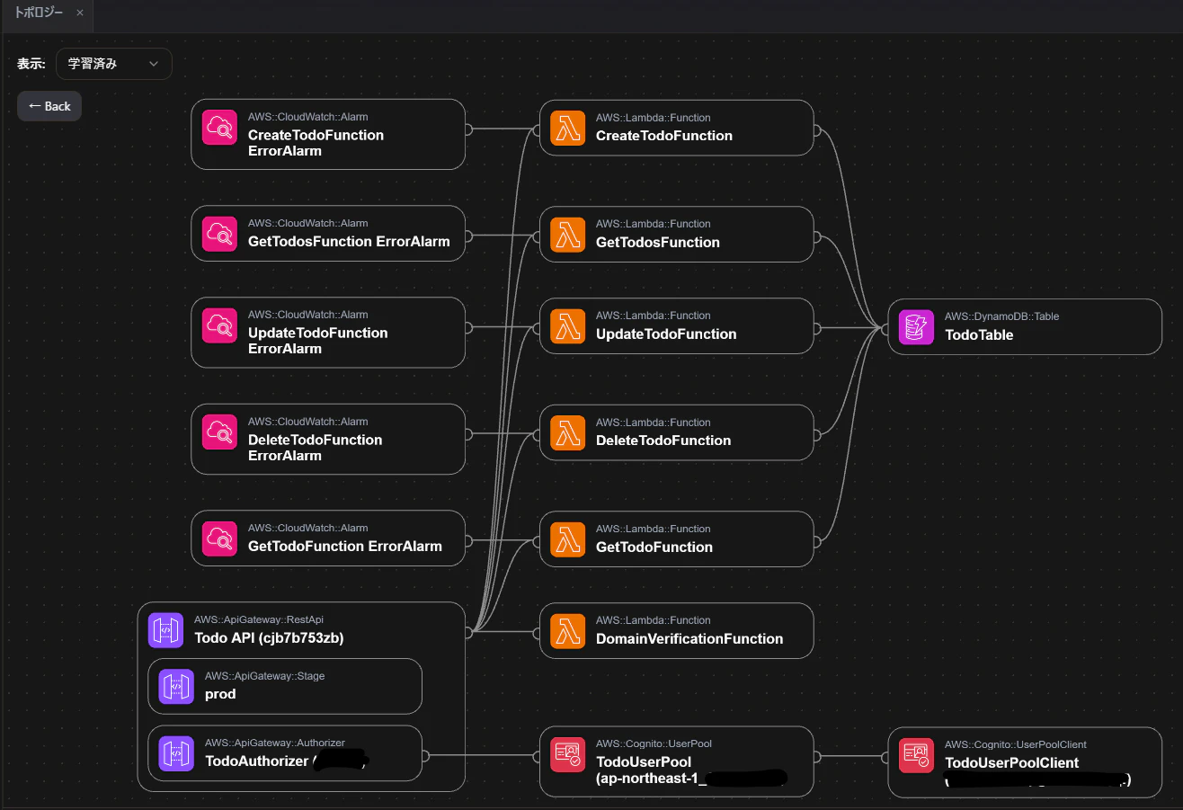Open the 表示 display filter dropdown
This screenshot has width=1183, height=810.
coord(113,64)
